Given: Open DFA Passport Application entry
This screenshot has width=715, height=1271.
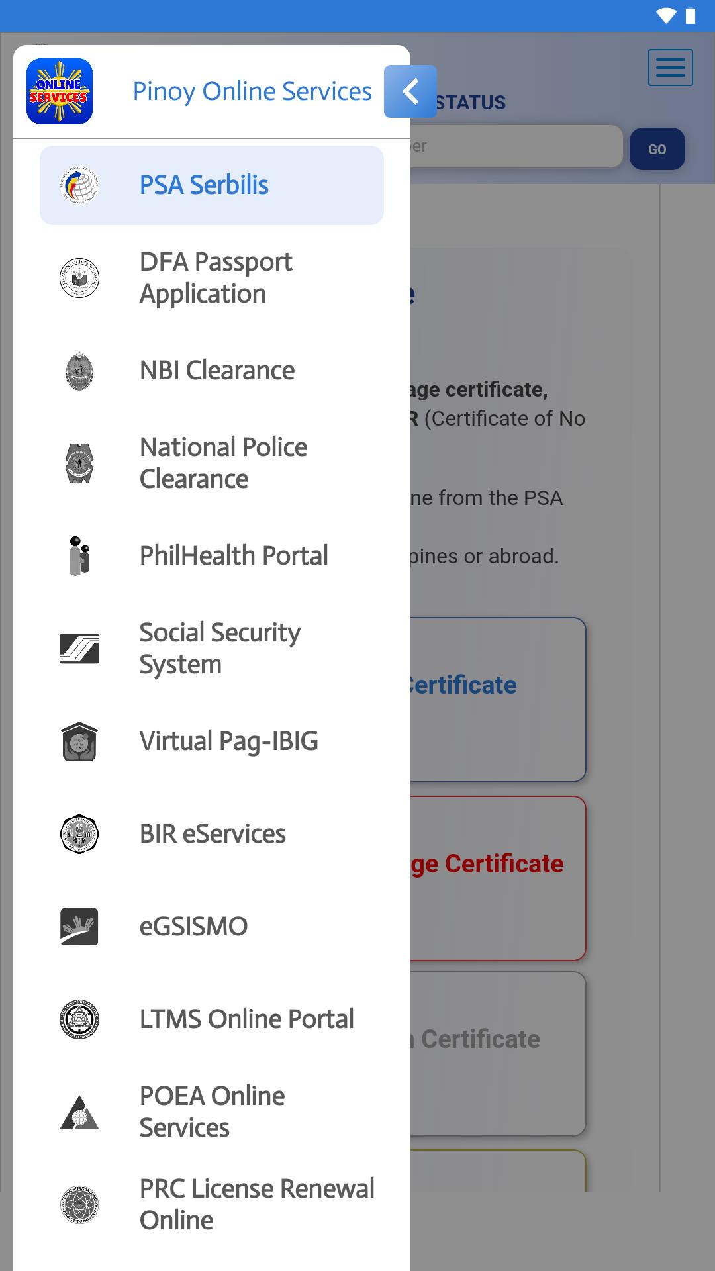Looking at the screenshot, I should [x=212, y=278].
